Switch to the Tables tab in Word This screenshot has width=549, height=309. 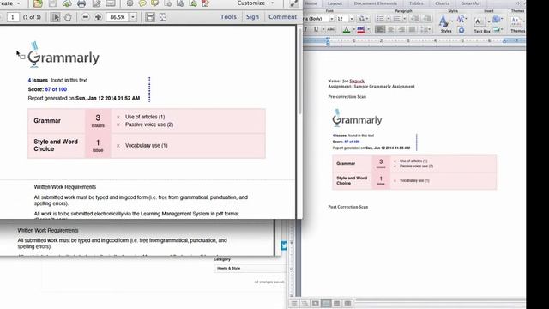(416, 3)
